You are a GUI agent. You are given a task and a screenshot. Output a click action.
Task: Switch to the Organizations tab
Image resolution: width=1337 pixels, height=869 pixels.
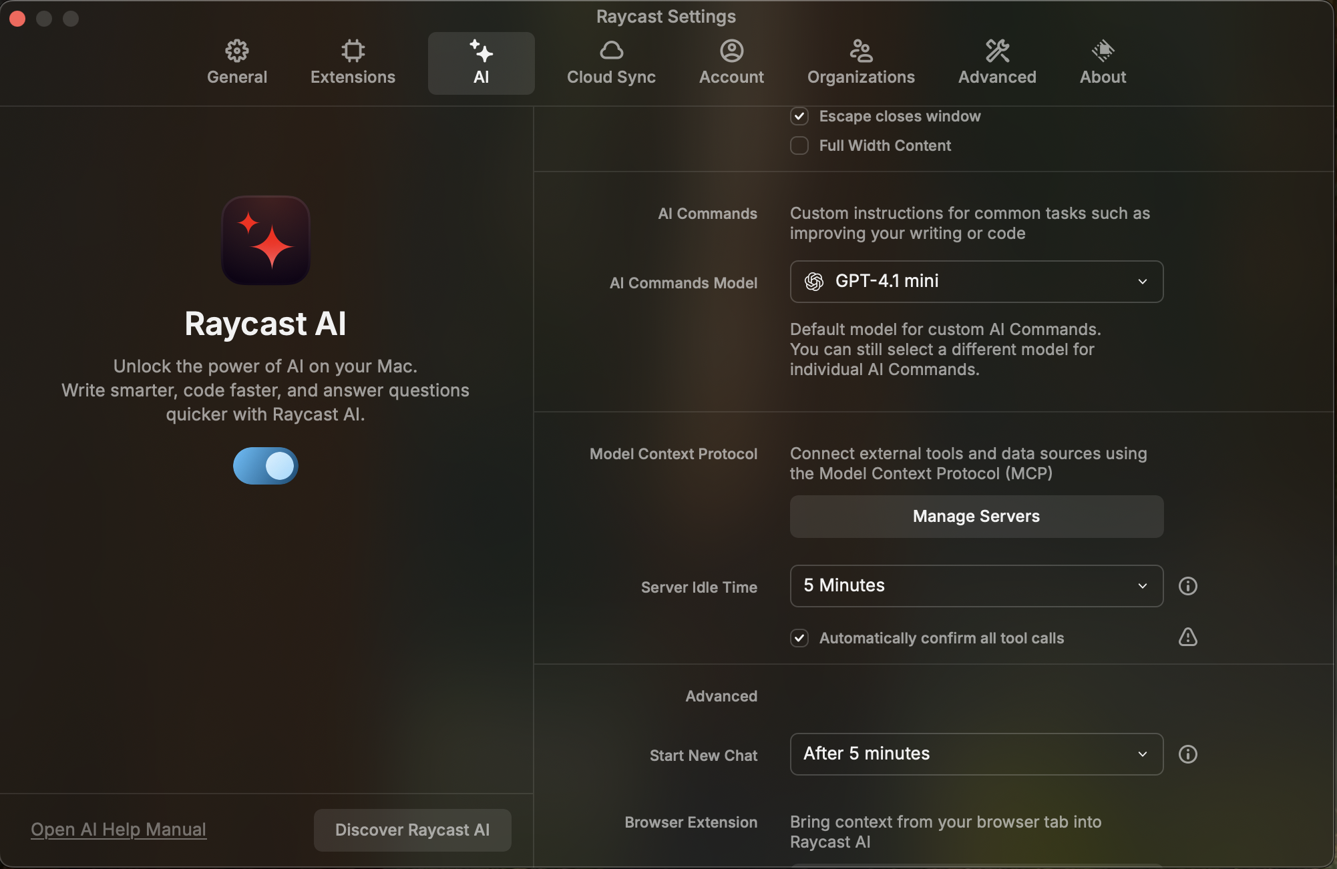point(861,63)
